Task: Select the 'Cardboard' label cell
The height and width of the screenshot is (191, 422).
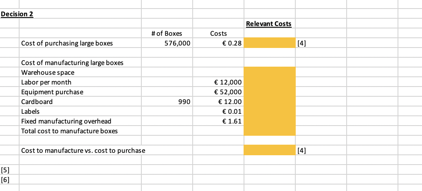Action: coord(80,102)
